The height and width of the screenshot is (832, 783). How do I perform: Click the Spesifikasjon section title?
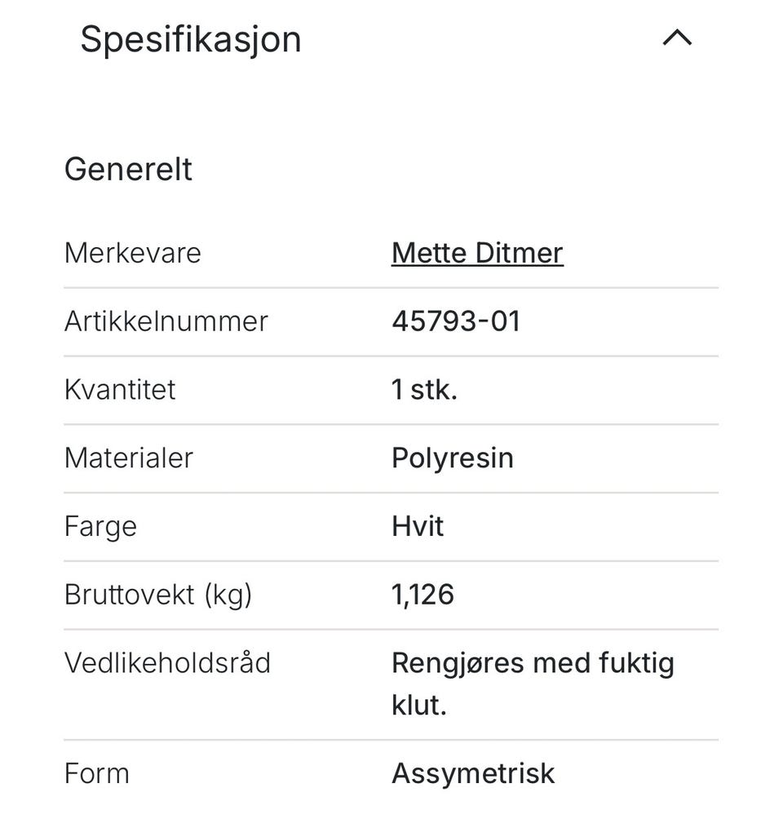coord(191,39)
